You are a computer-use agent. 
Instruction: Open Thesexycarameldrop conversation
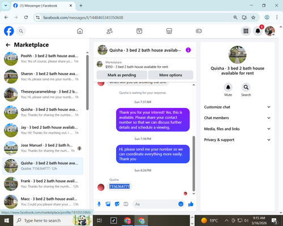(x=42, y=94)
